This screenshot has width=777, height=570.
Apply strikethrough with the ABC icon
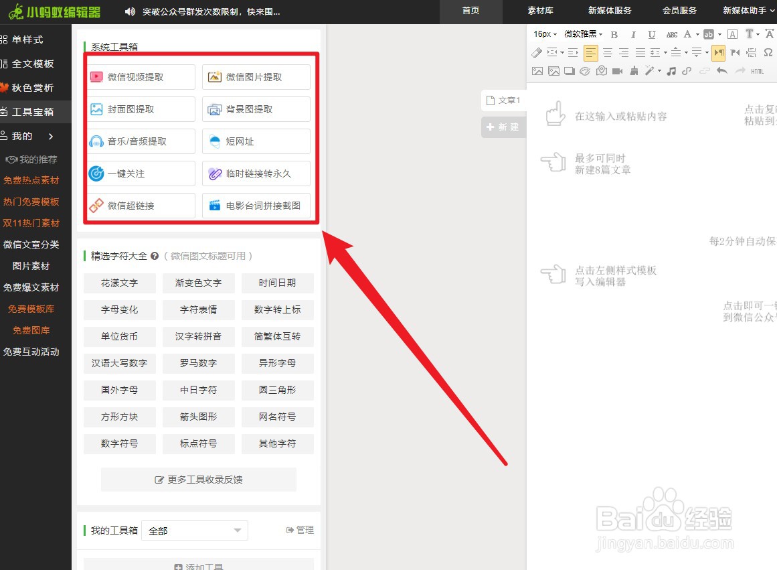671,34
